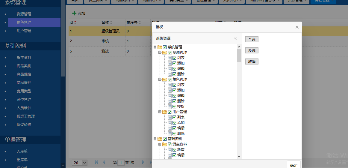The image size is (348, 168).
Task: Sort the id column using its arrow icon
Action: (75, 22)
